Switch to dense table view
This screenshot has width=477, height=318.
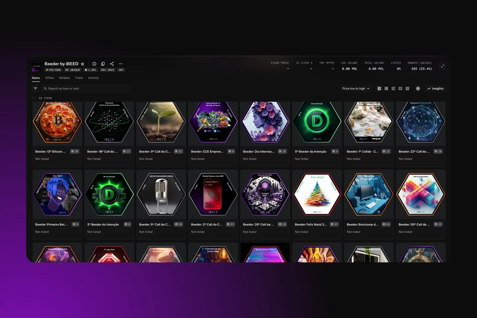coord(407,89)
